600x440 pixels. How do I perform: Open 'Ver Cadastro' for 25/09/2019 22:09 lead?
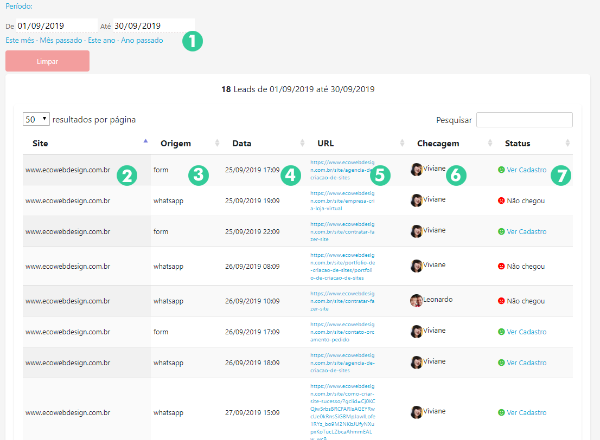coord(526,231)
